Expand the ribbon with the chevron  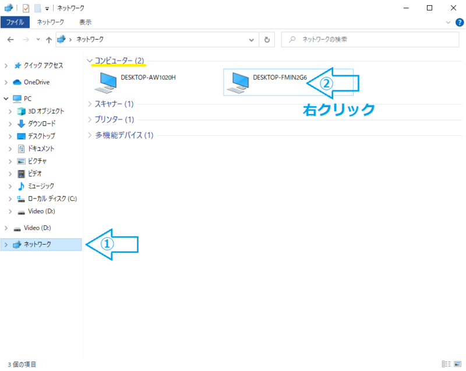[x=448, y=22]
